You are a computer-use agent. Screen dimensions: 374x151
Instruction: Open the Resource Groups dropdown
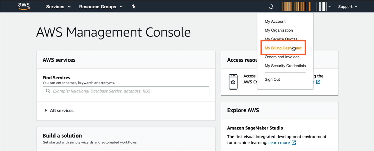[101, 7]
